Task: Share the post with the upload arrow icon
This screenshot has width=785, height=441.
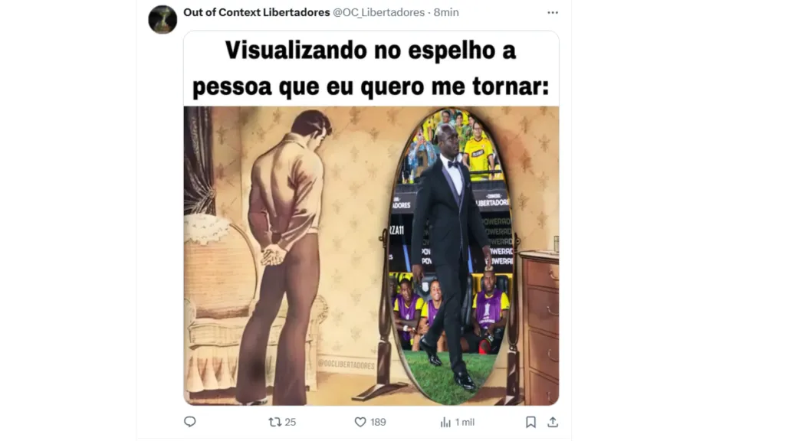Action: pyautogui.click(x=553, y=422)
